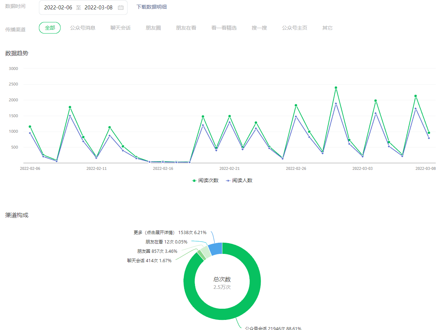Filter by 朋友圈 channel

click(153, 28)
